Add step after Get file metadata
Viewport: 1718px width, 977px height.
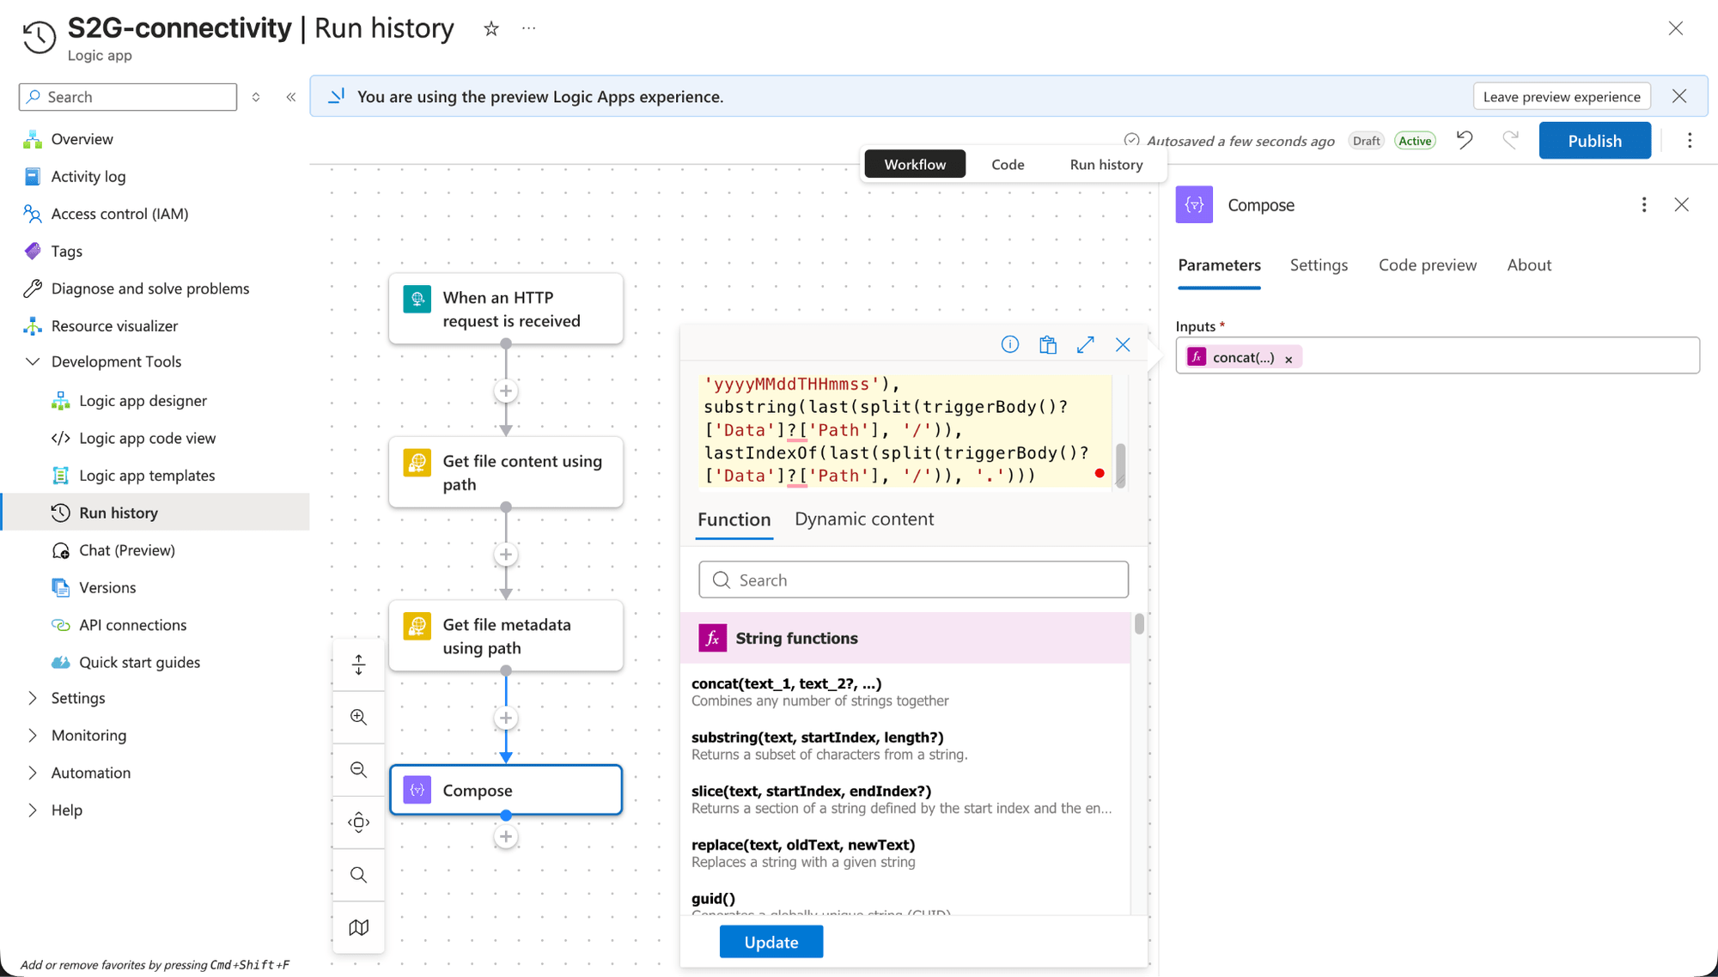(x=506, y=718)
